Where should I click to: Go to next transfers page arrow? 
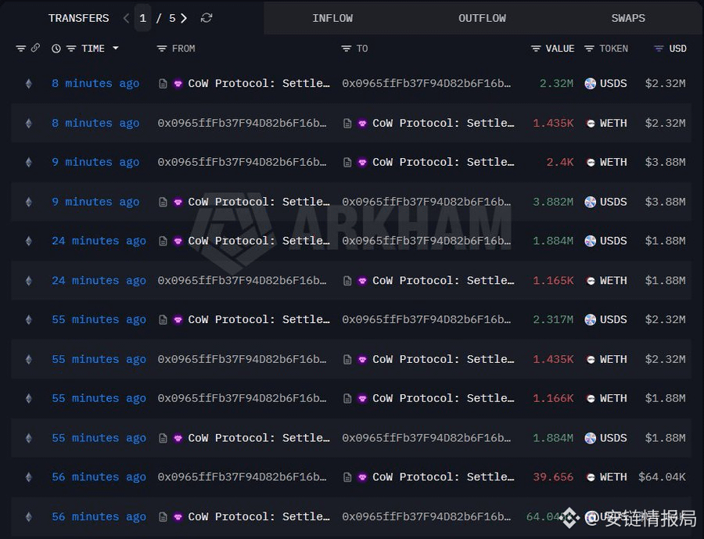click(x=184, y=18)
